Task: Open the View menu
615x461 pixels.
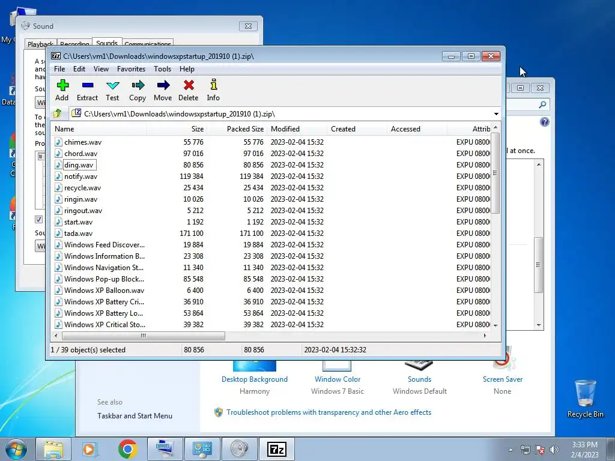Action: pos(101,69)
